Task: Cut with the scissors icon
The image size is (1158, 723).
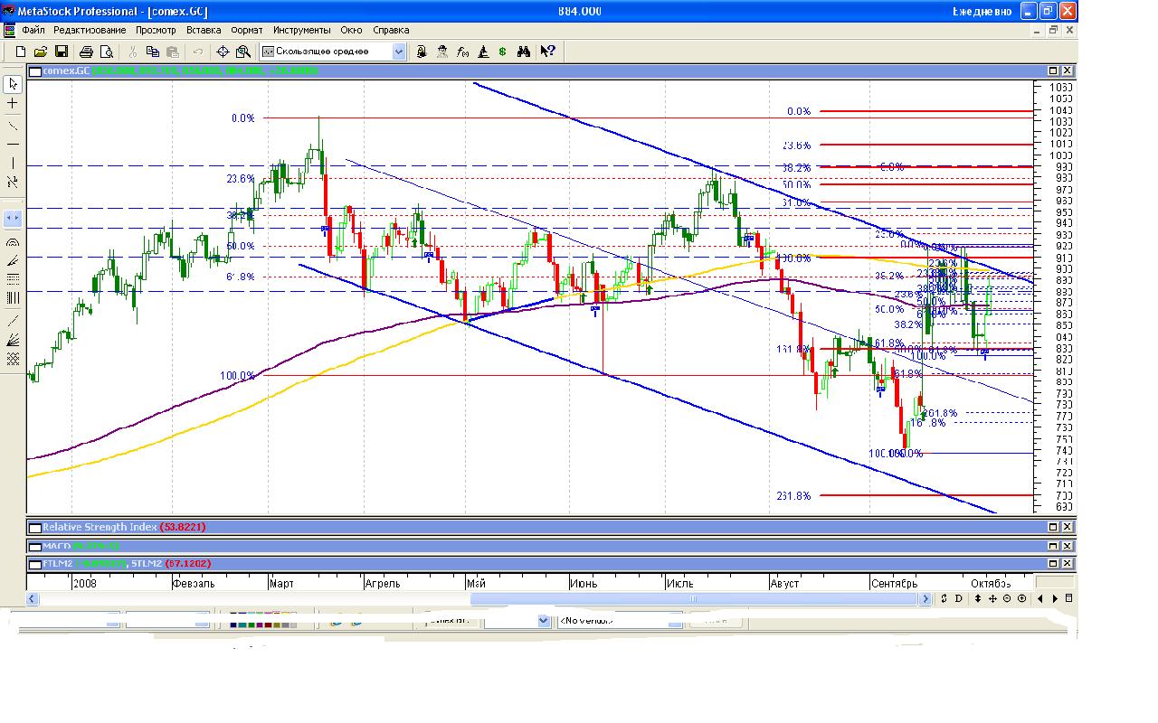Action: coord(132,52)
